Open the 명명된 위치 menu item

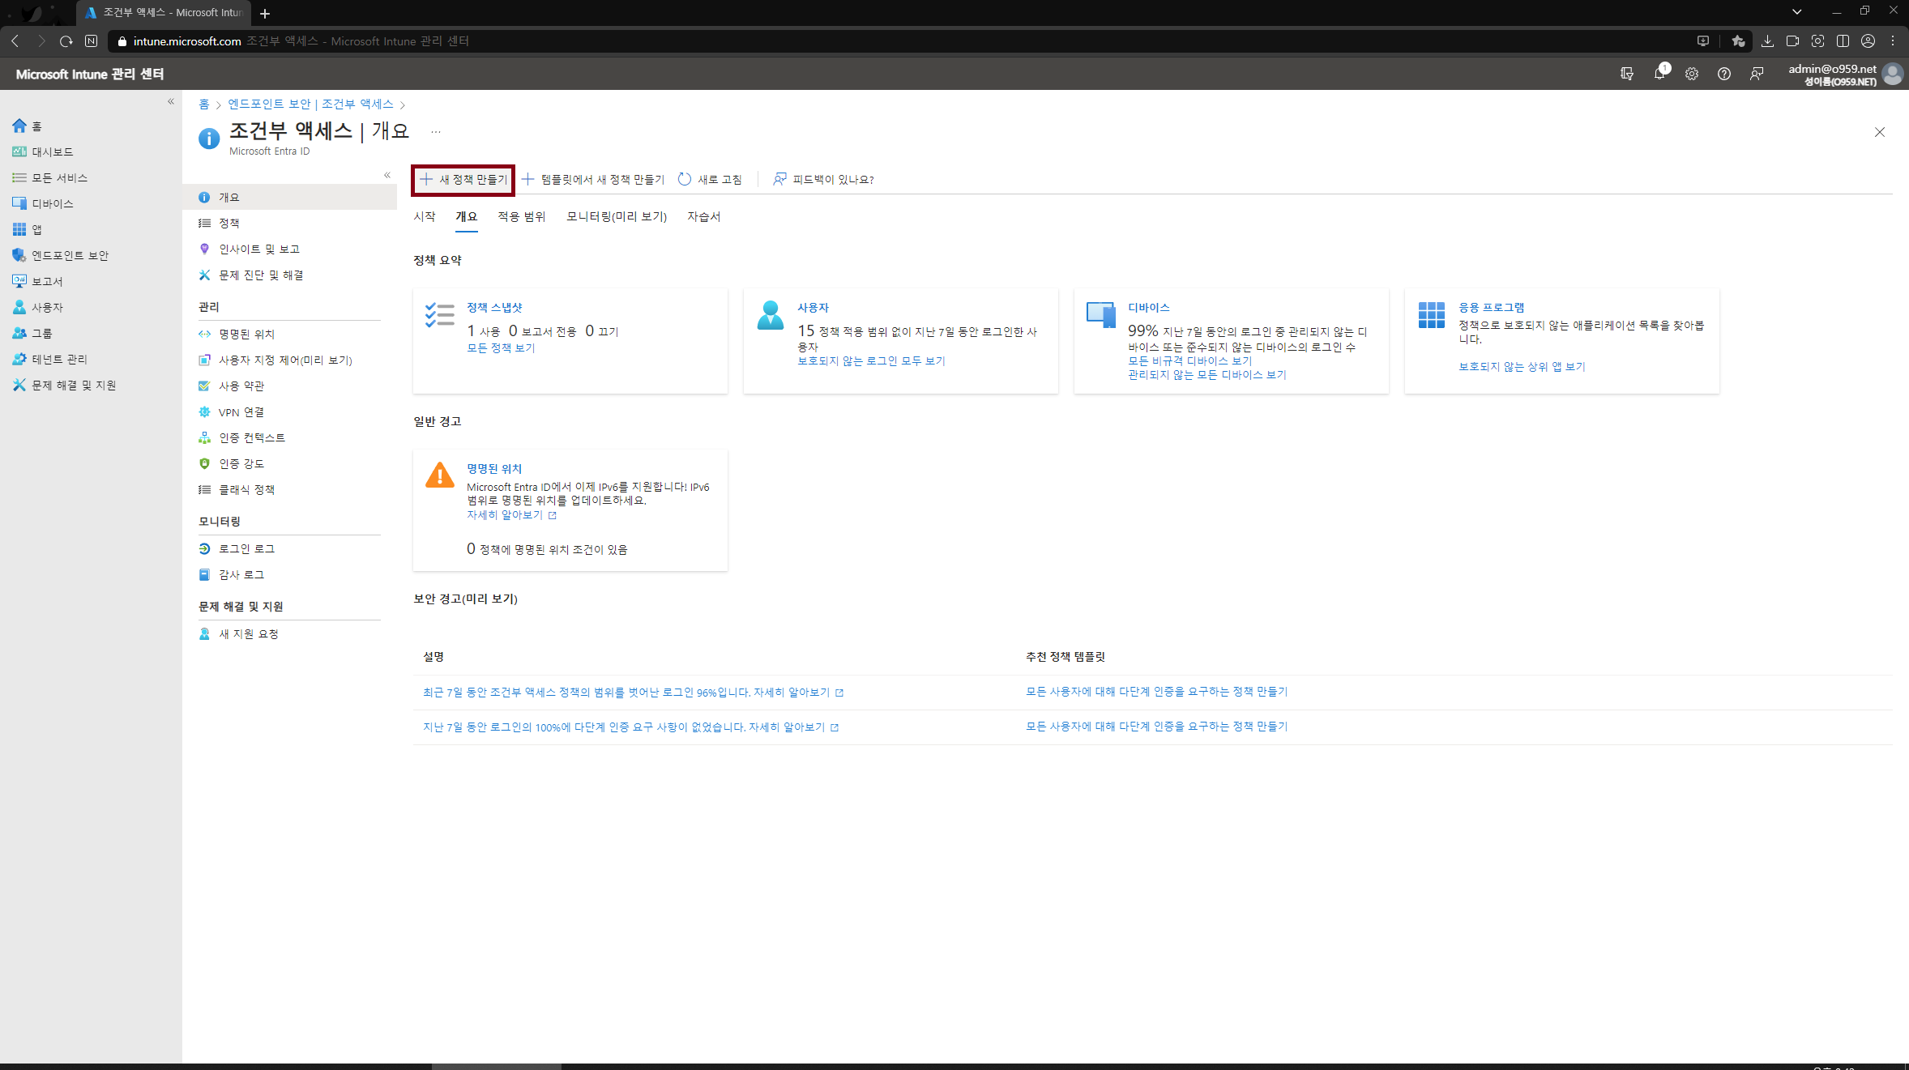(246, 334)
